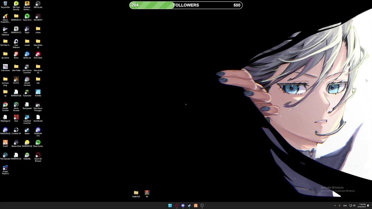Select the RANDOM (1) folder
The width and height of the screenshot is (372, 209).
(16, 17)
